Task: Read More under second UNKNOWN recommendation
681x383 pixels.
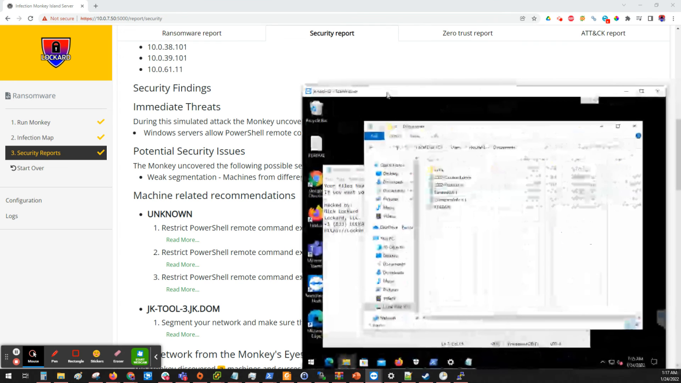Action: pos(182,264)
